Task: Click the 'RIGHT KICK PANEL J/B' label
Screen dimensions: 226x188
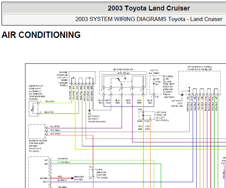Action: tap(199, 69)
